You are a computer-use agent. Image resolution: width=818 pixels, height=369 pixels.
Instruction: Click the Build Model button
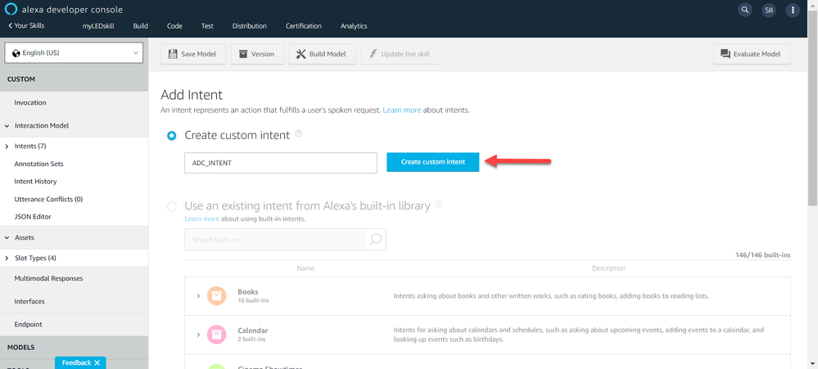322,54
